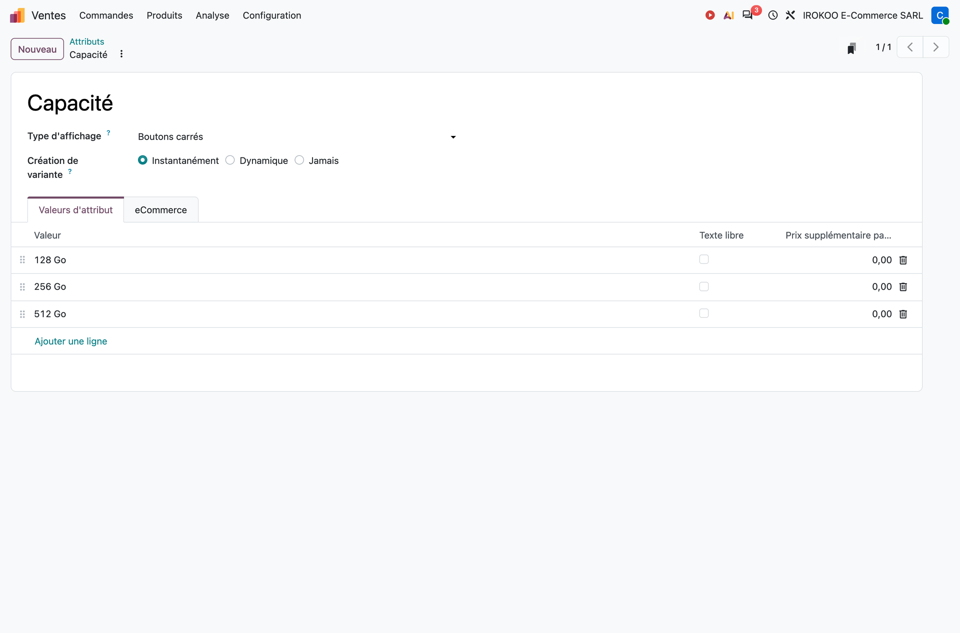Click Ajouter une ligne link

(x=71, y=341)
